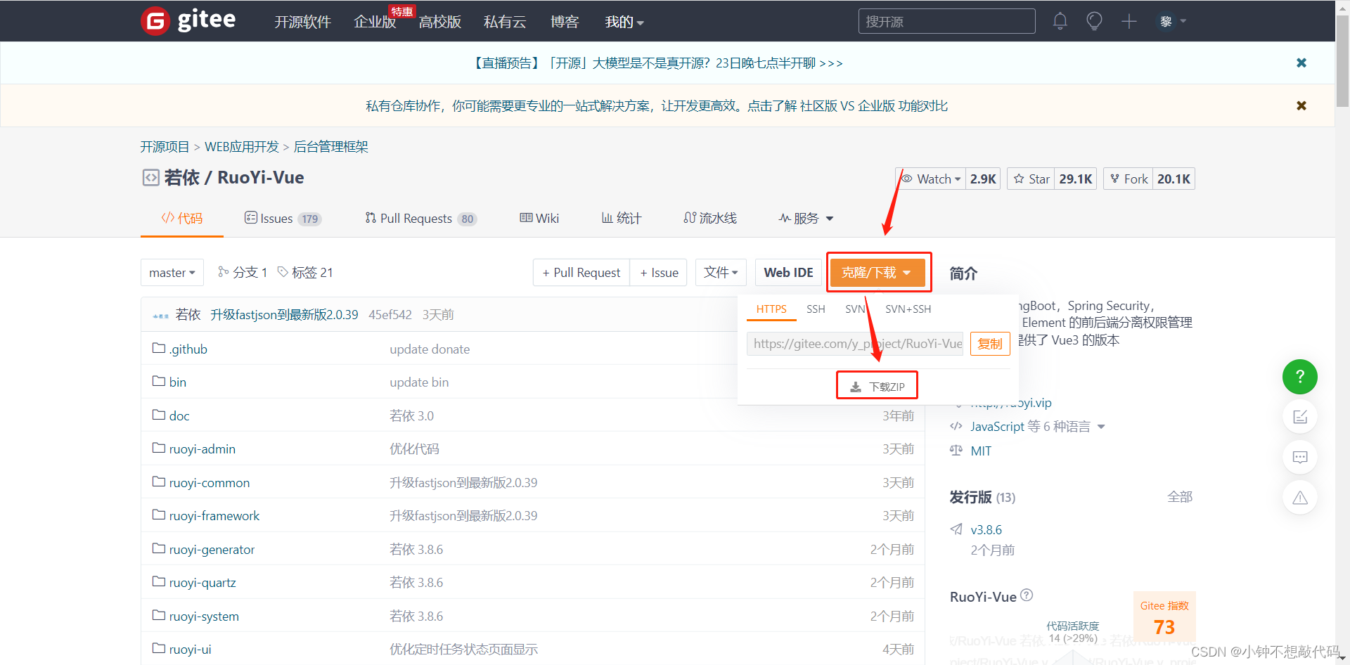This screenshot has width=1350, height=665.
Task: Open the chat message floating icon
Action: coord(1300,457)
